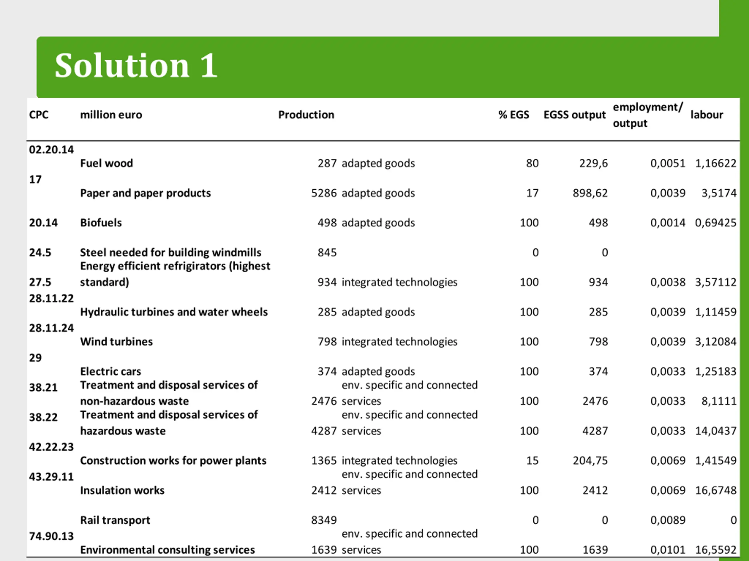Click labour value '1,16622'
Viewport: 749px width, 561px height.
click(715, 163)
